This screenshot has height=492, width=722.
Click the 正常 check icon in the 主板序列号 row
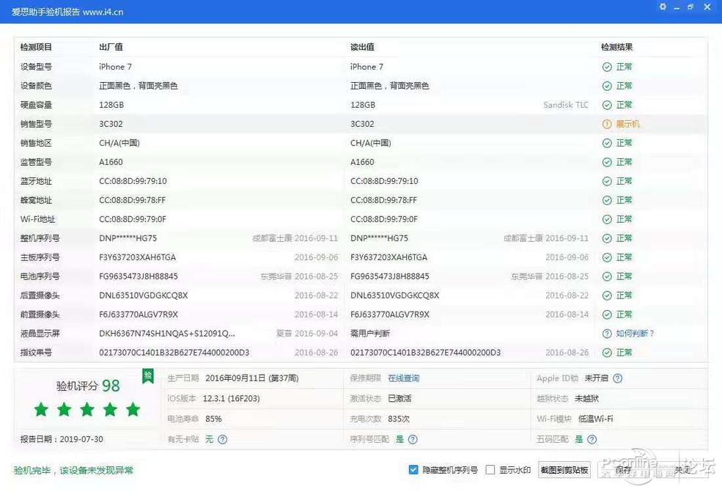608,257
